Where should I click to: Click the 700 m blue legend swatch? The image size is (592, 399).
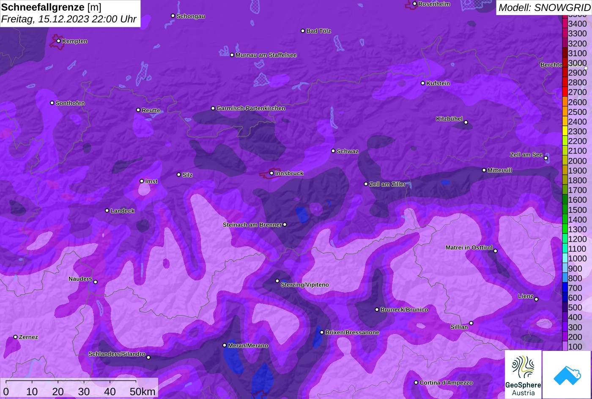[565, 288]
